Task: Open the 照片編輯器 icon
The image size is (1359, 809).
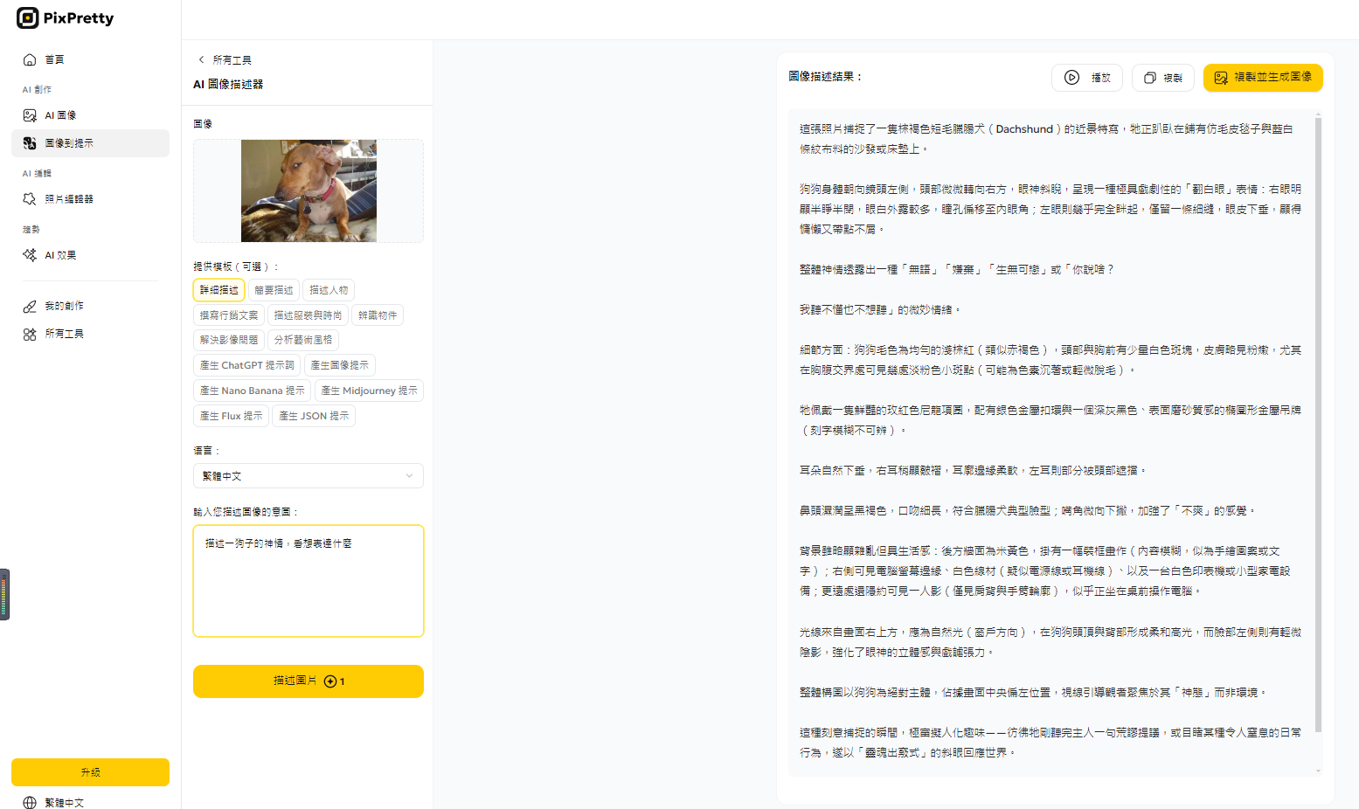Action: coord(29,198)
